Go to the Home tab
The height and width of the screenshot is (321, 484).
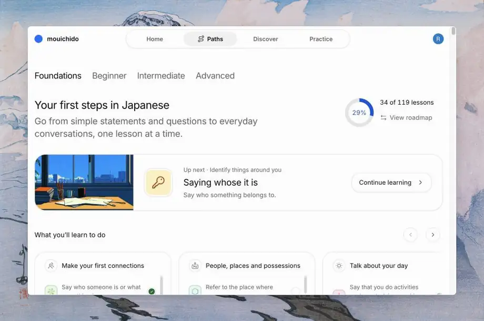(x=155, y=39)
